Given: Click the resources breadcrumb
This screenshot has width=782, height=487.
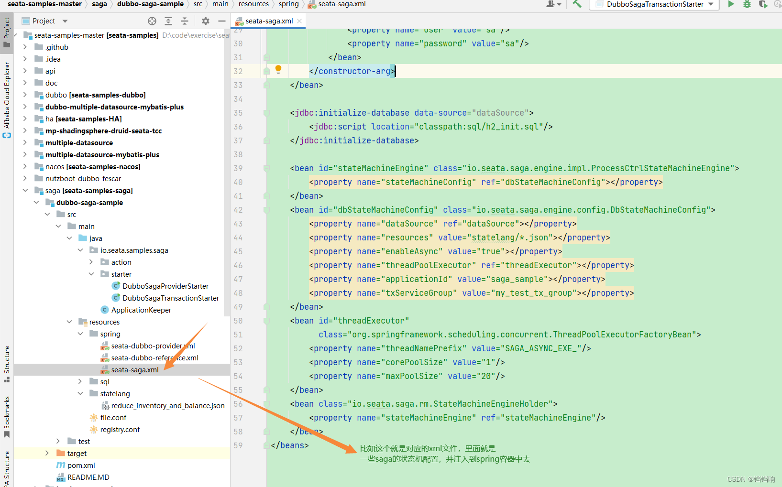Looking at the screenshot, I should [x=253, y=4].
